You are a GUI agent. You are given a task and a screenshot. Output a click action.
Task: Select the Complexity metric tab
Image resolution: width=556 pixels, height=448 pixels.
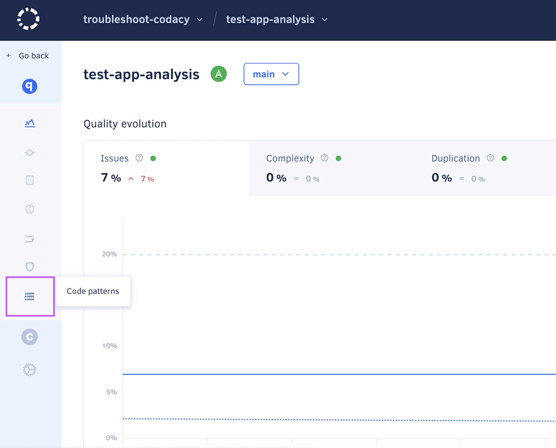[x=332, y=168]
